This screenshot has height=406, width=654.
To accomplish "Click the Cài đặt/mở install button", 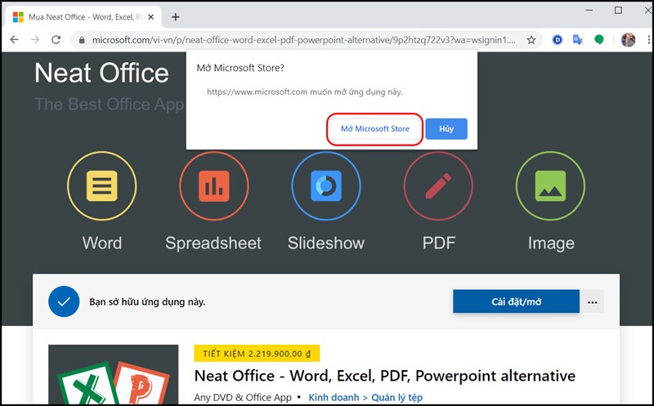I will [x=516, y=302].
